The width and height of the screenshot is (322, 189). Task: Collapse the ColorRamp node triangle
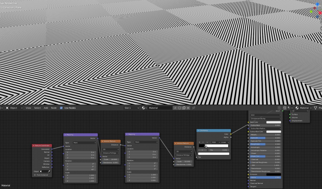pyautogui.click(x=198, y=131)
